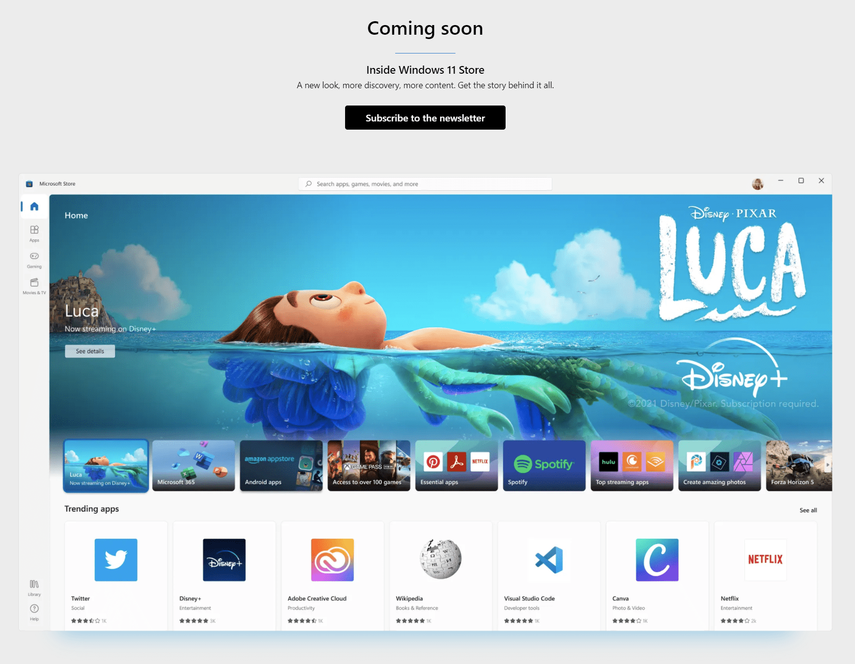Open the user profile avatar
Viewport: 855px width, 664px height.
pos(758,184)
